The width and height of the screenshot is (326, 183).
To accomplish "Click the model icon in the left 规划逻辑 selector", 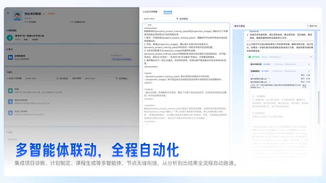I will coord(117,78).
